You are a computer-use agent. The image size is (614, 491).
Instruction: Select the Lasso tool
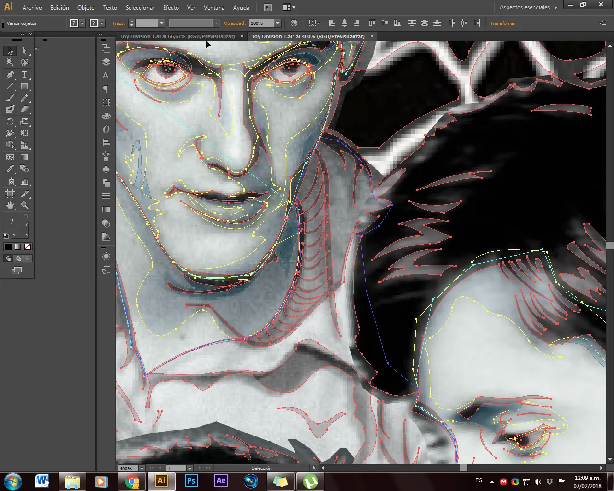point(24,62)
